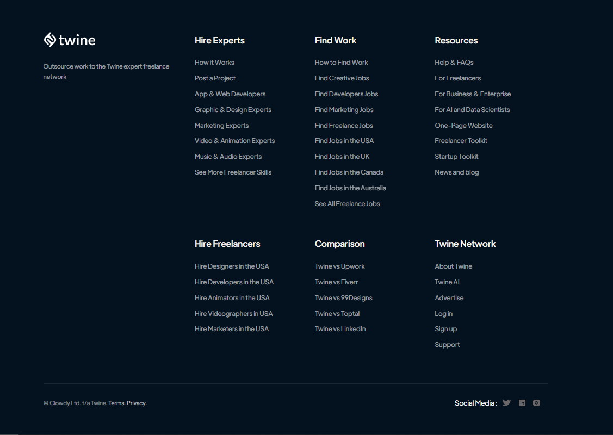613x435 pixels.
Task: Select Marketing Experts link
Action: [x=222, y=126]
